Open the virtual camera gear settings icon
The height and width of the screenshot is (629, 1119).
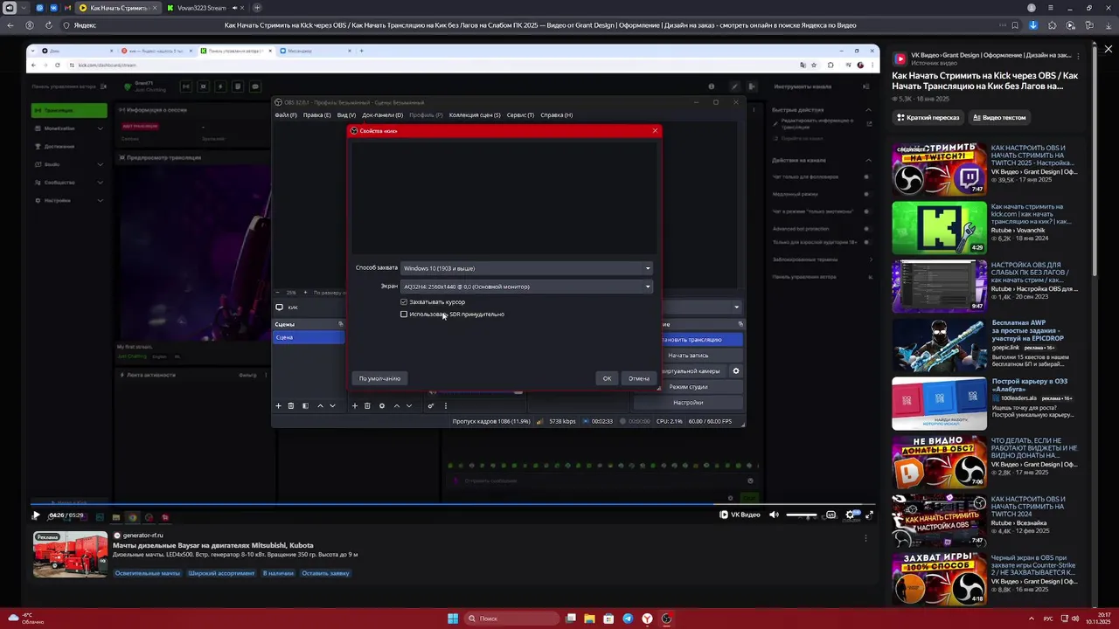click(x=736, y=371)
